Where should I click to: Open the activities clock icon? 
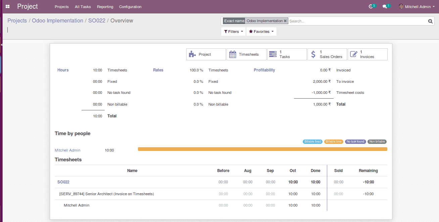(371, 7)
